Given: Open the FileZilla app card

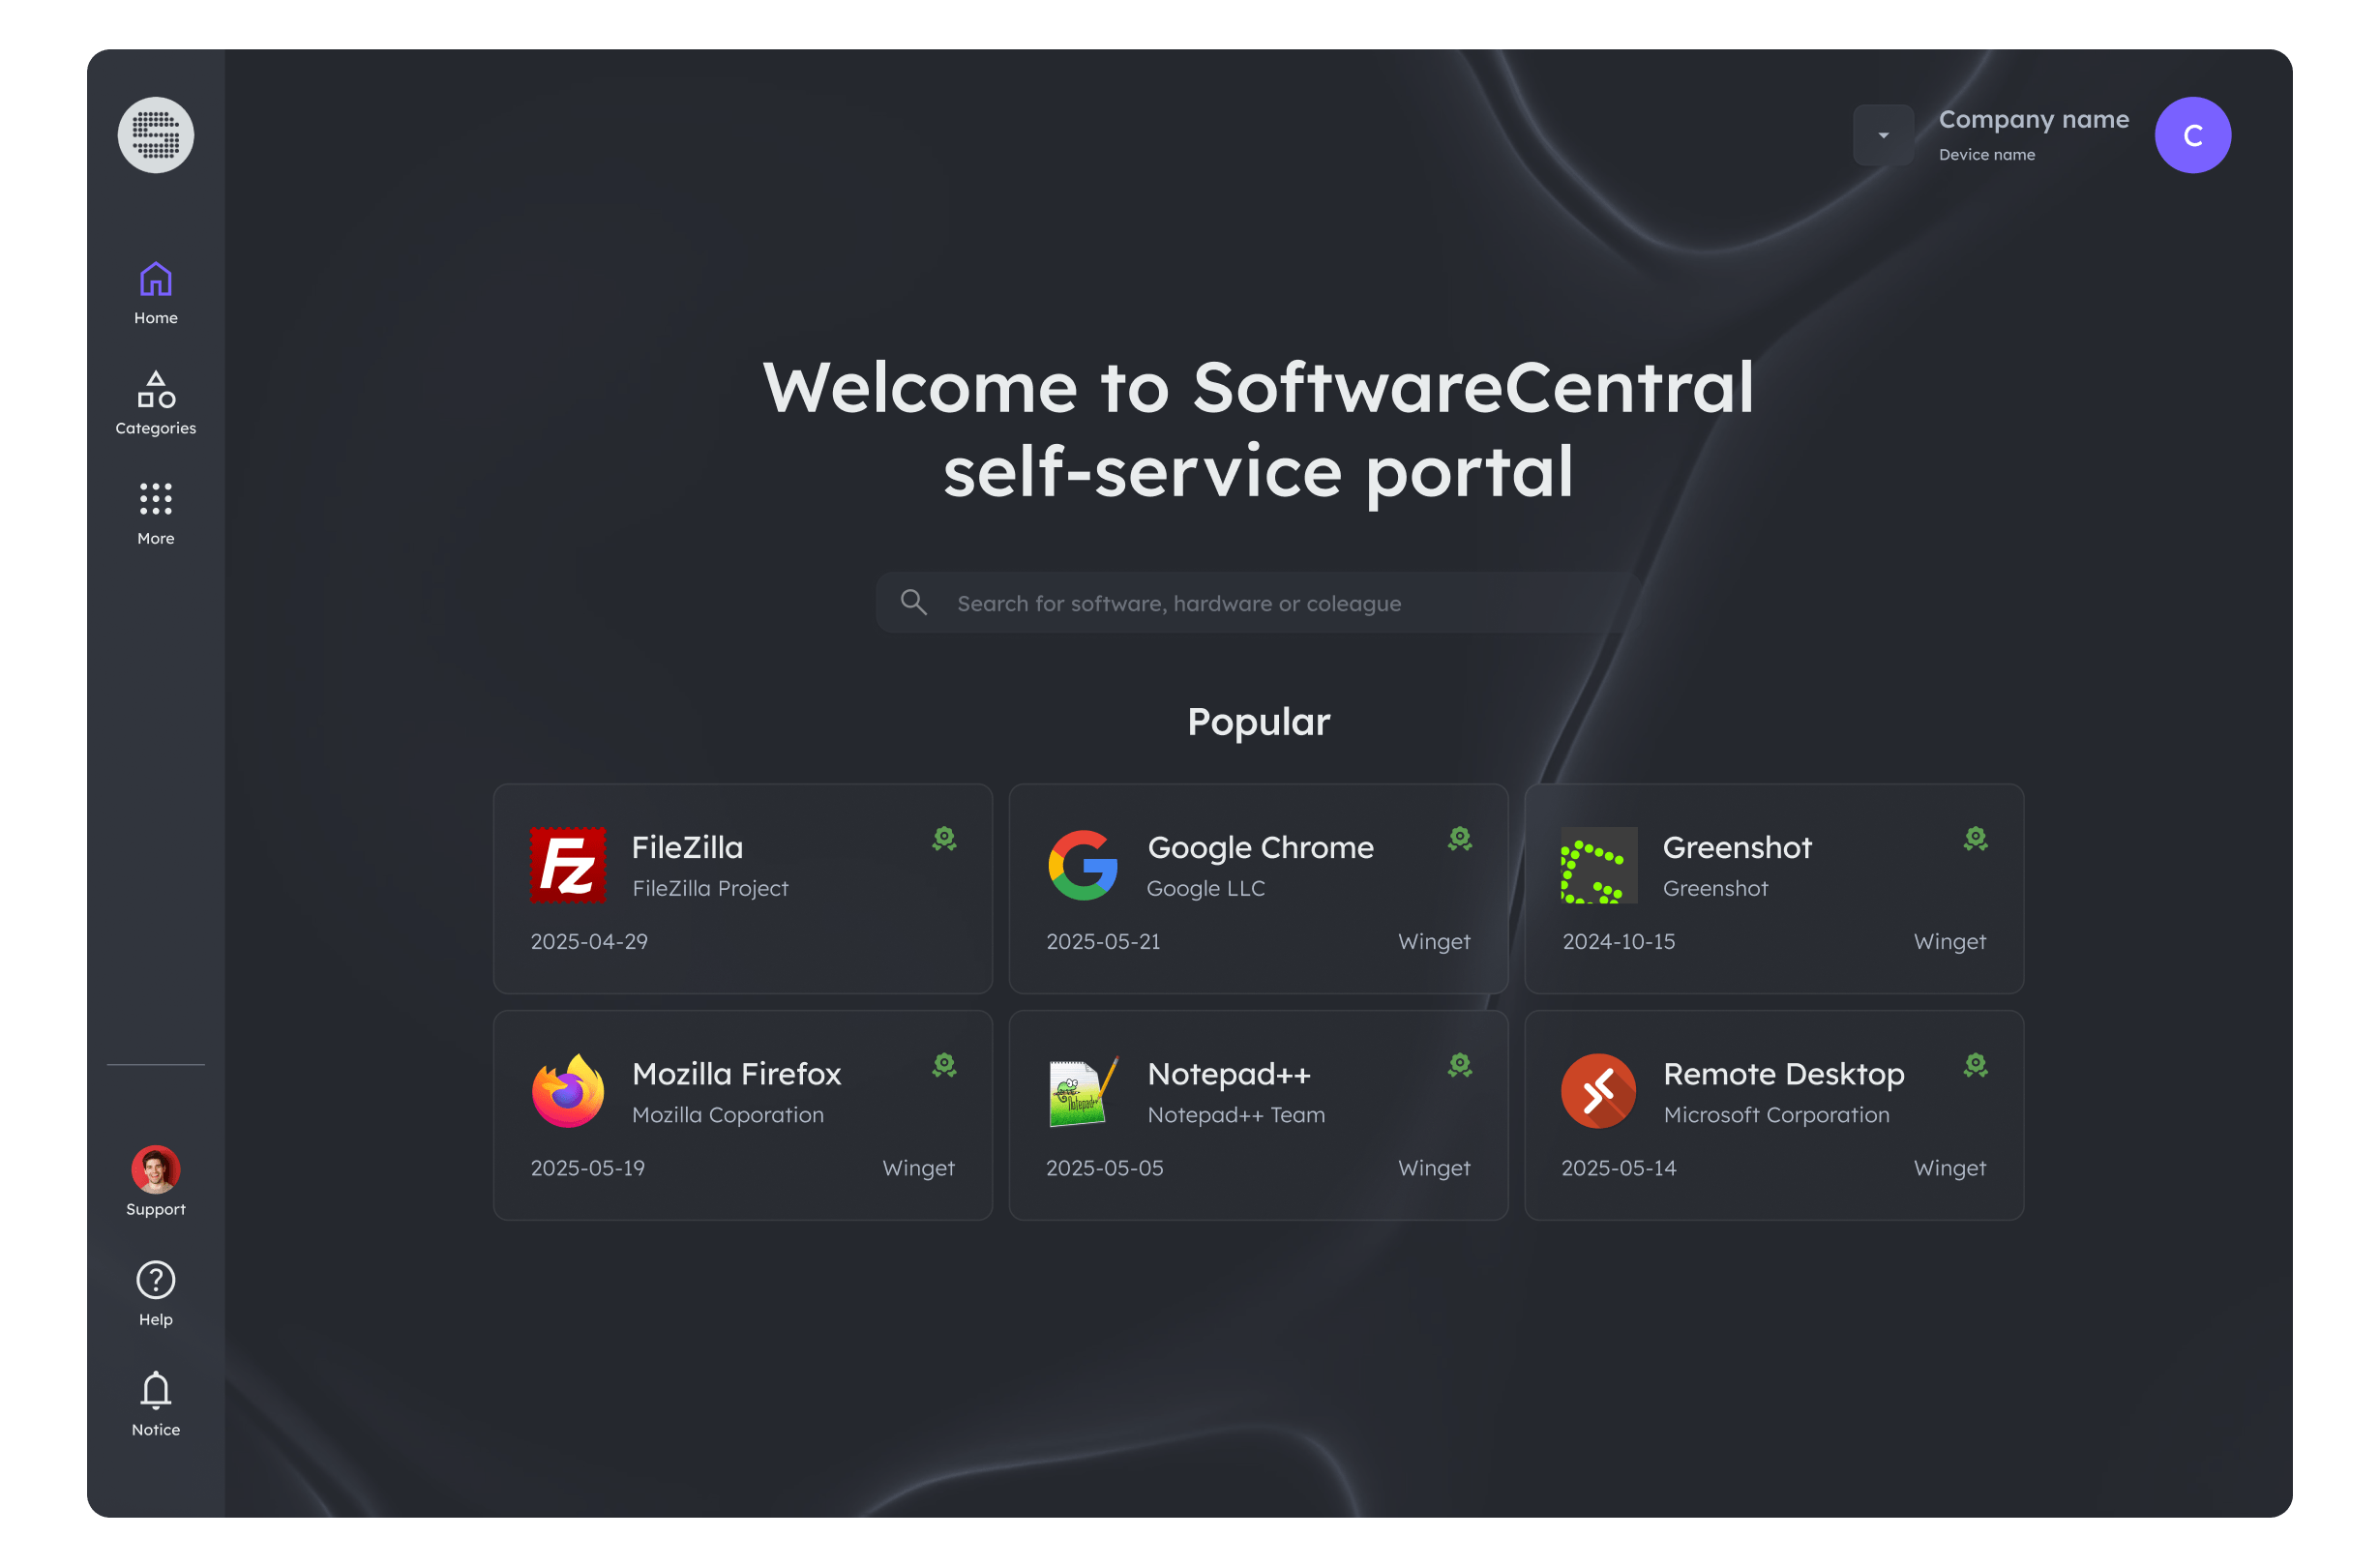Looking at the screenshot, I should [x=742, y=888].
